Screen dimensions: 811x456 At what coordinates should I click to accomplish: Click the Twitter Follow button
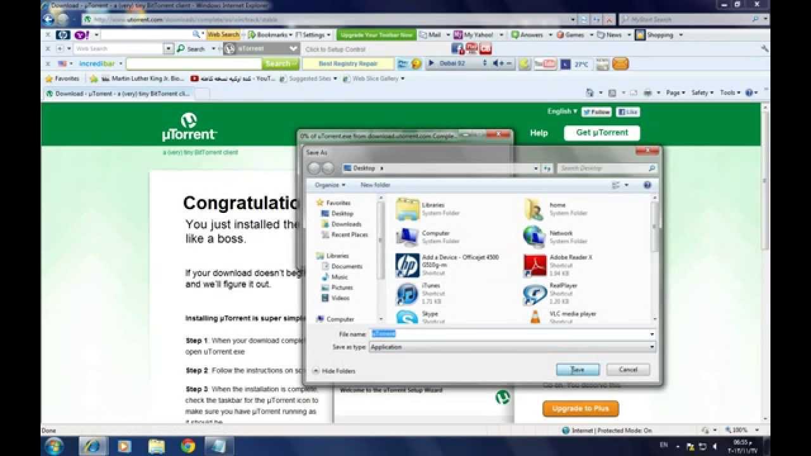pos(596,111)
